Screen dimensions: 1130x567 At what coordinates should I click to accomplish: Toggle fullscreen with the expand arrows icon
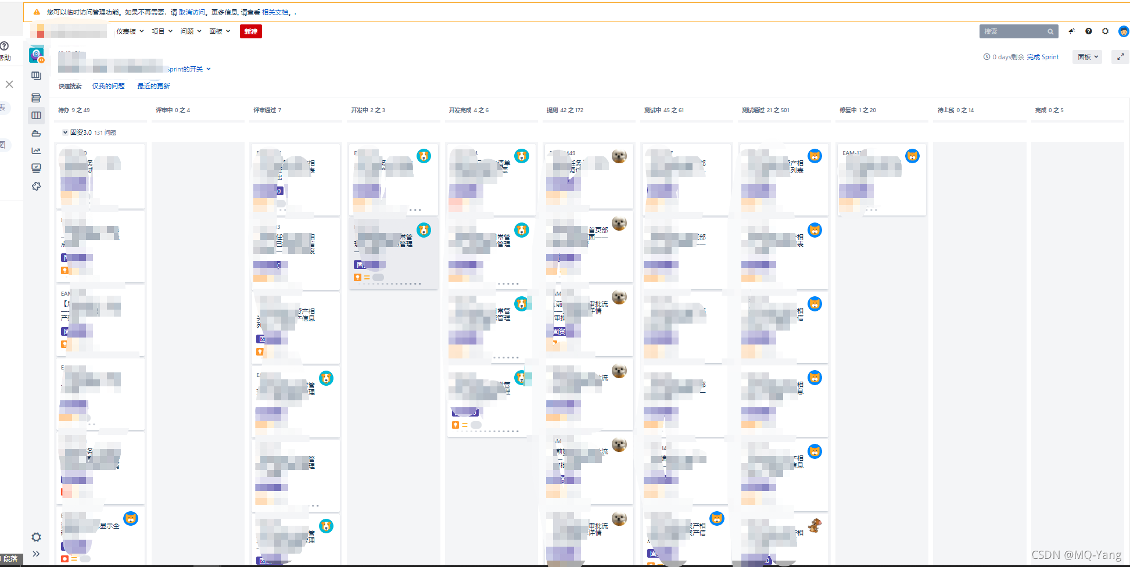click(1120, 57)
